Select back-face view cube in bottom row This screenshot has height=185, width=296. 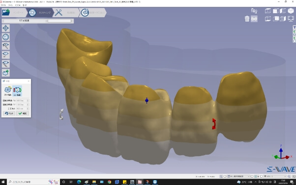(276, 19)
